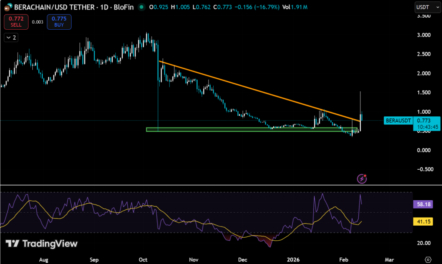This screenshot has height=264, width=442.
Task: Click the red notification dot on trading icon
Action: pos(366,175)
